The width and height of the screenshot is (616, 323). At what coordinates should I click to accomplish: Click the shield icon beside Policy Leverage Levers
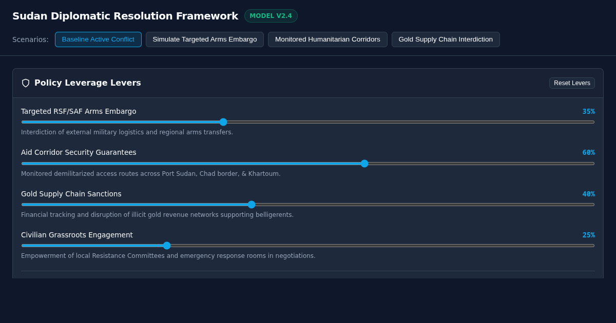click(26, 83)
